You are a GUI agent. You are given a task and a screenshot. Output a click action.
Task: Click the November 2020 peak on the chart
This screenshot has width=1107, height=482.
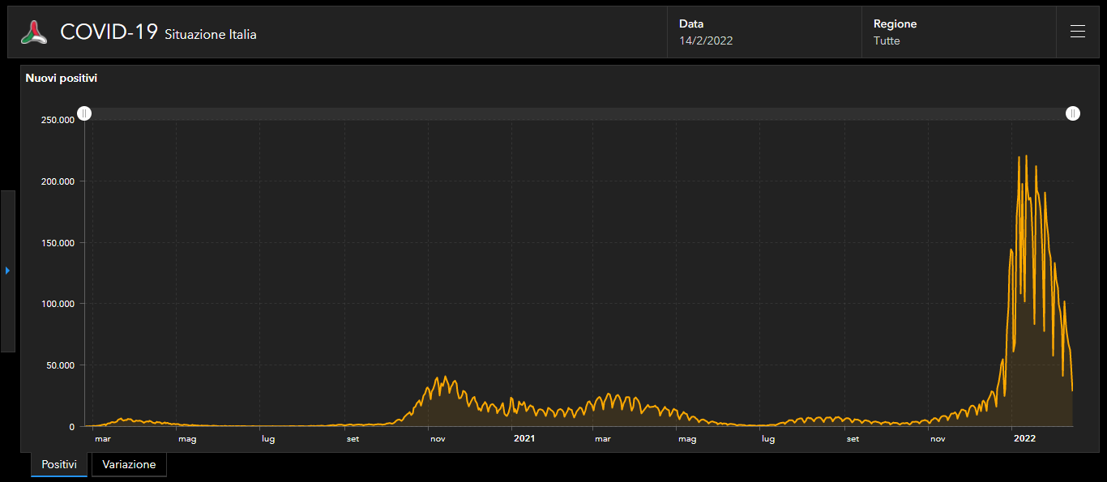point(444,377)
